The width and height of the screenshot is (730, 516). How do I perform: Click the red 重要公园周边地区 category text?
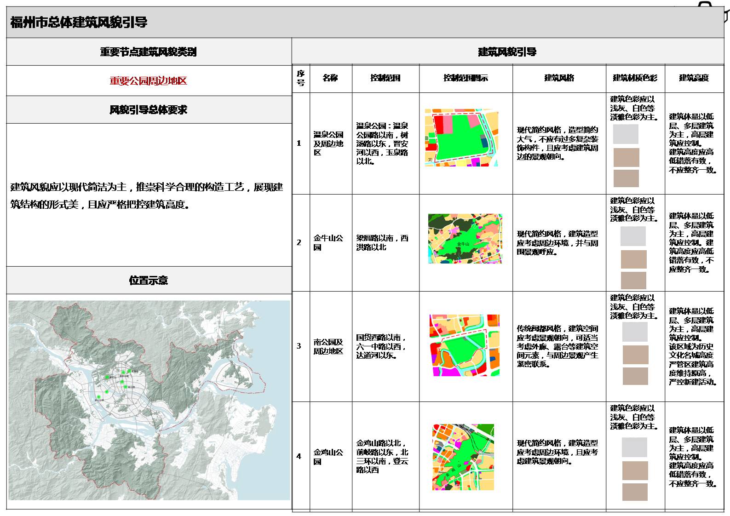[x=149, y=81]
